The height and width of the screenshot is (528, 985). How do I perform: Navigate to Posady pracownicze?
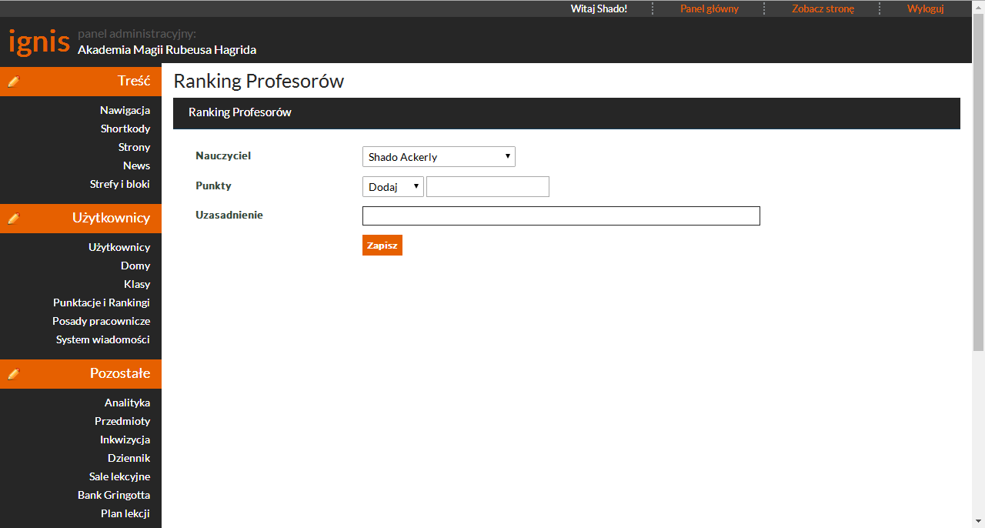[101, 321]
